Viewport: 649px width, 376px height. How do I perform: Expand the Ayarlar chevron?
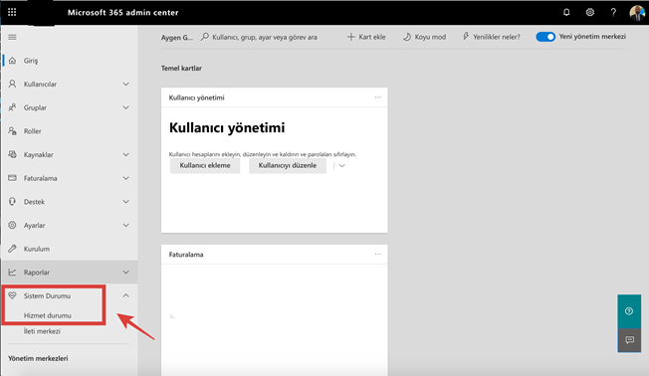(125, 226)
